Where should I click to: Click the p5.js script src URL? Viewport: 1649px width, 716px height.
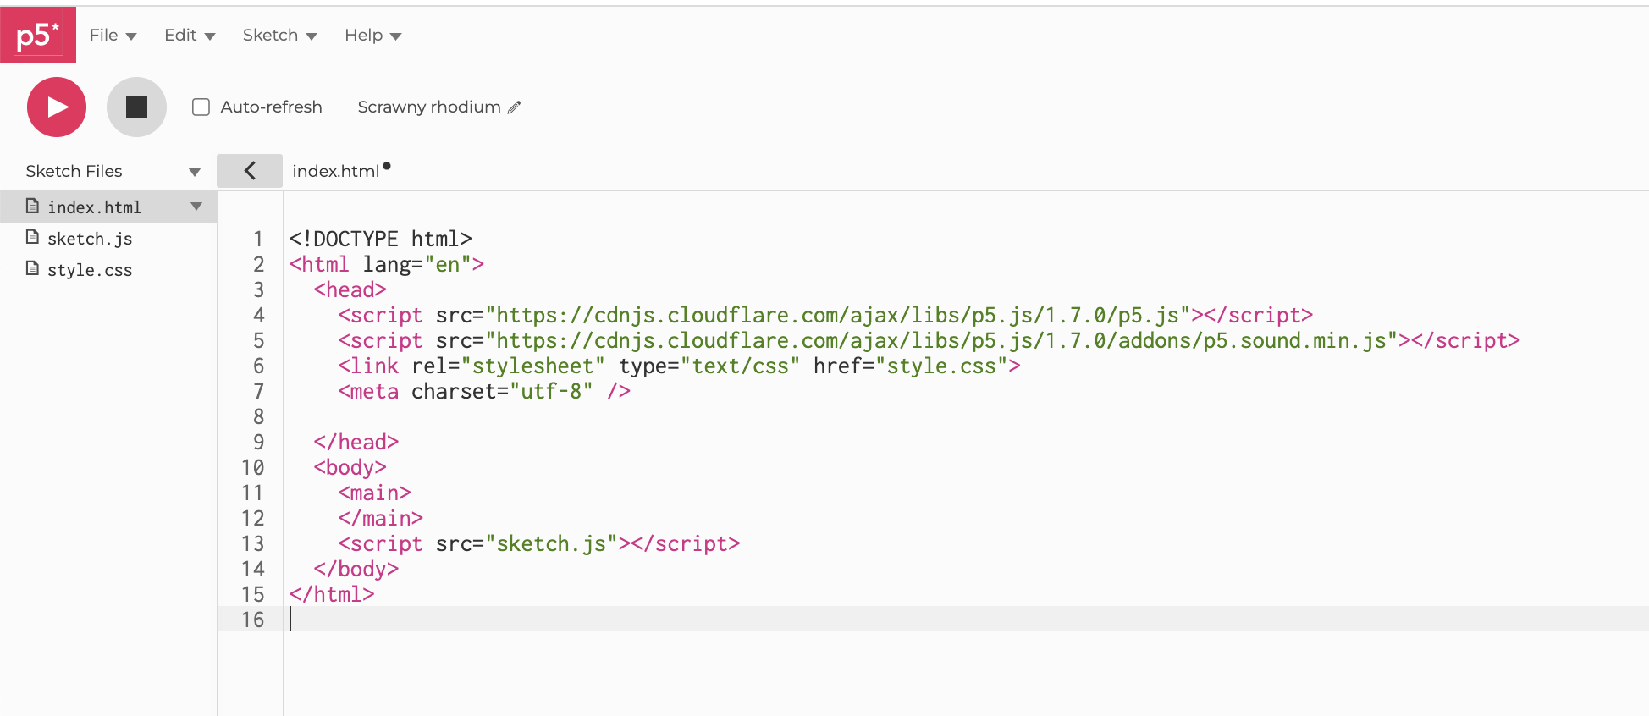coord(838,315)
